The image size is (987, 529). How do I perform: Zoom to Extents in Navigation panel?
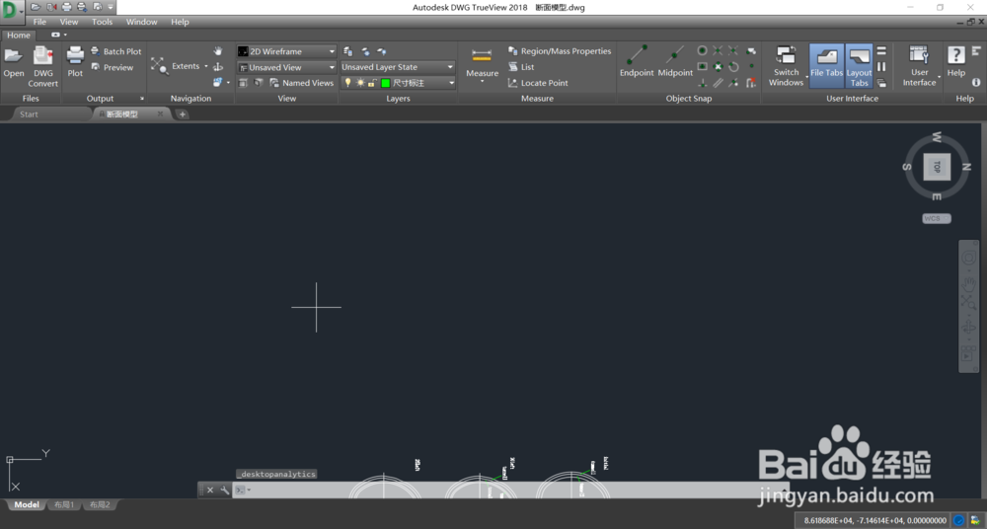point(178,66)
